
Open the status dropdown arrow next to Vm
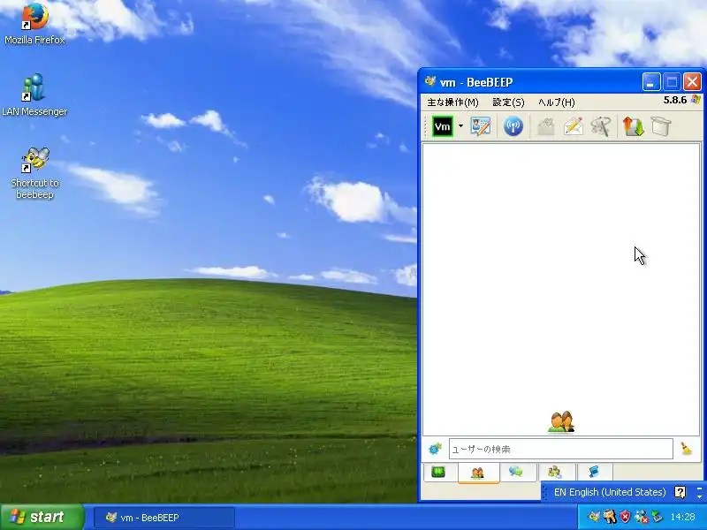(x=460, y=126)
